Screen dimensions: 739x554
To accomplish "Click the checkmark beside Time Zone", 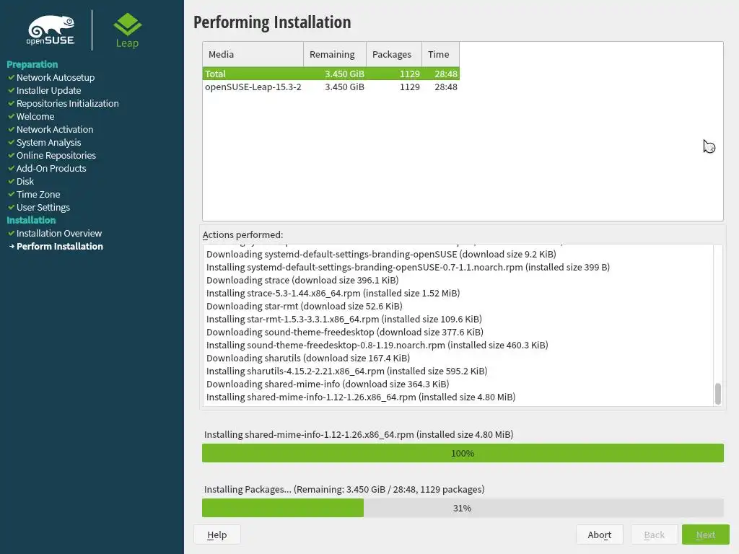I will [12, 194].
